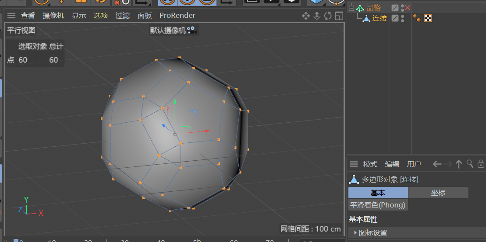Open the 用户 menu
Screen dimensions: 486x242
tap(414, 164)
